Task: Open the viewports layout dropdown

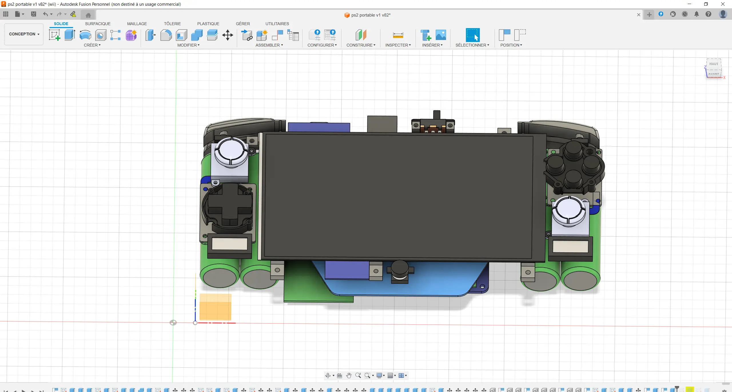Action: click(x=403, y=375)
